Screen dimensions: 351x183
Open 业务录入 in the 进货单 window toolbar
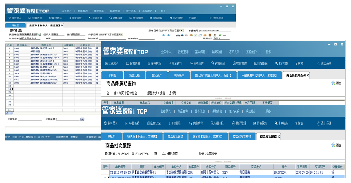[x=14, y=18]
